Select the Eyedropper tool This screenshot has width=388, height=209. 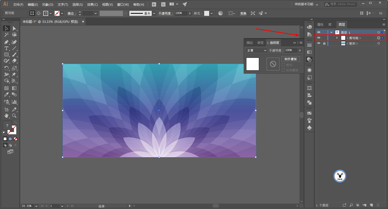(x=6, y=94)
